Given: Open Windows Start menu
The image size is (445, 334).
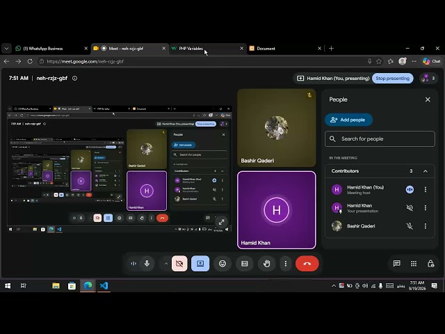Looking at the screenshot, I should tap(8, 286).
